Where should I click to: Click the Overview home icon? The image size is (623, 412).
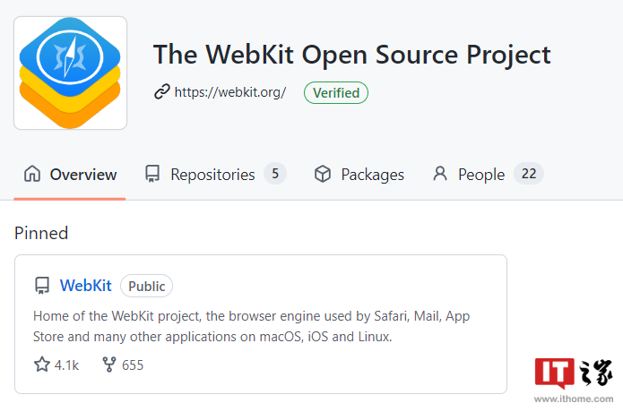tap(32, 174)
